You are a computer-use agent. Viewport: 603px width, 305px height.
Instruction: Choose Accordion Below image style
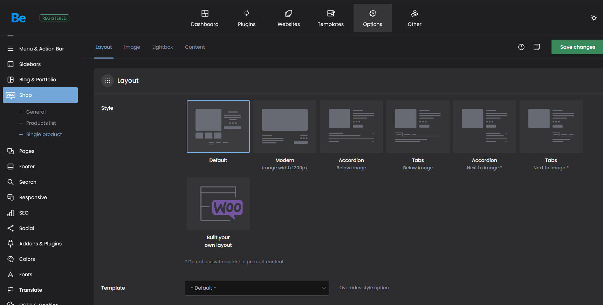[351, 127]
